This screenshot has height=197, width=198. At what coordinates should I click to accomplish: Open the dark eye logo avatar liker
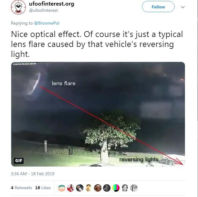tap(107, 188)
